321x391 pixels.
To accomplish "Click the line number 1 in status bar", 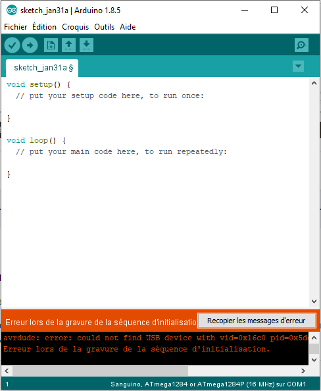I will click(7, 384).
